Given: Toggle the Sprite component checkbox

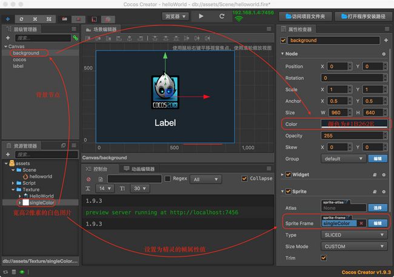Looking at the screenshot, I should [289, 192].
